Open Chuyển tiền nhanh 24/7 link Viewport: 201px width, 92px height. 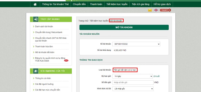coord(51,39)
